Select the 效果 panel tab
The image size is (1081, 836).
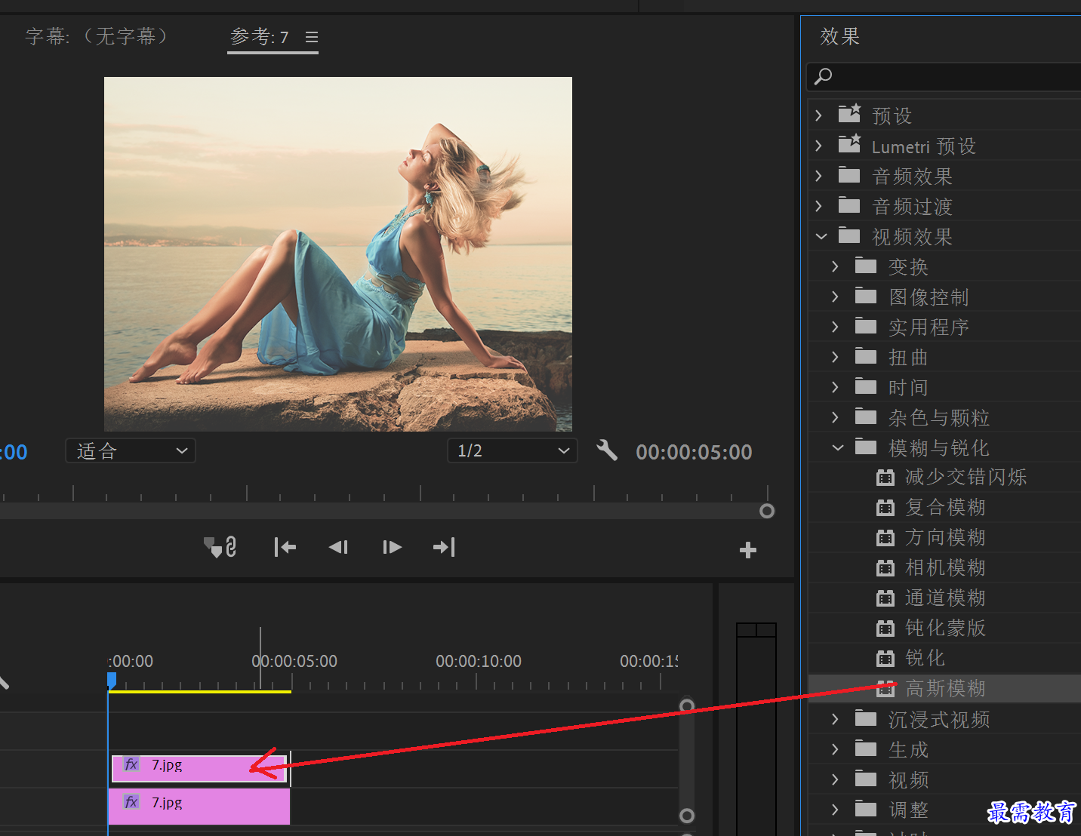coord(839,36)
